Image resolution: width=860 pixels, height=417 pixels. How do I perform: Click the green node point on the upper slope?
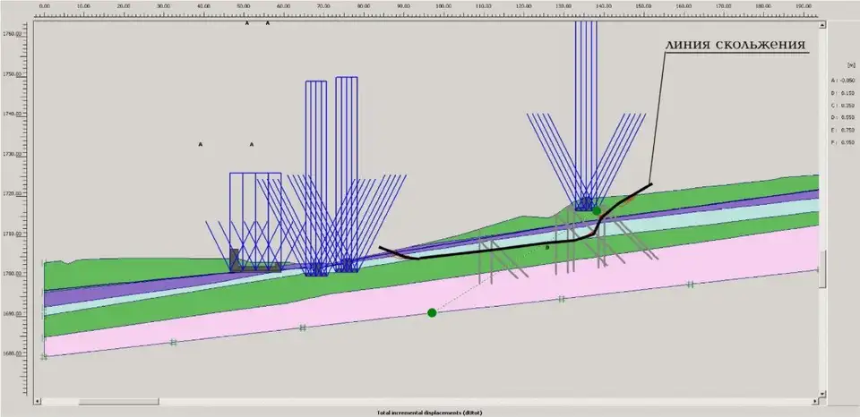597,210
